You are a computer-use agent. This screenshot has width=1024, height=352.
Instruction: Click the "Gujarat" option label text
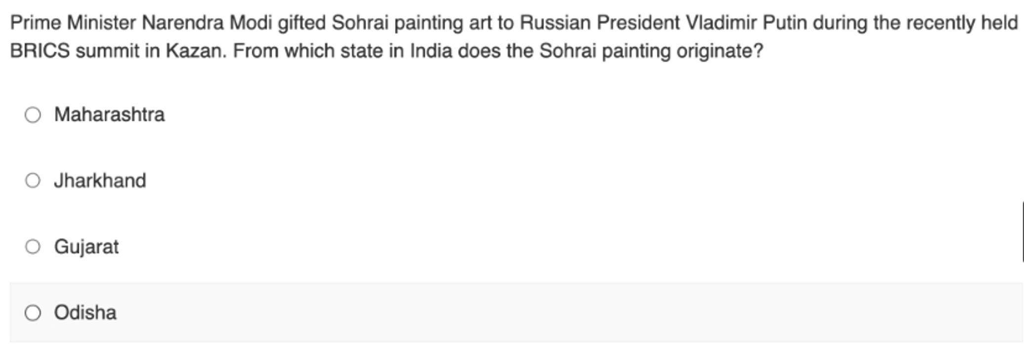(x=86, y=247)
